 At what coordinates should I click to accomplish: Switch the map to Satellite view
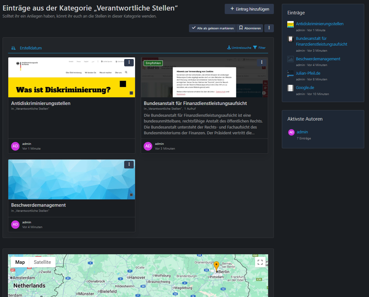click(42, 262)
